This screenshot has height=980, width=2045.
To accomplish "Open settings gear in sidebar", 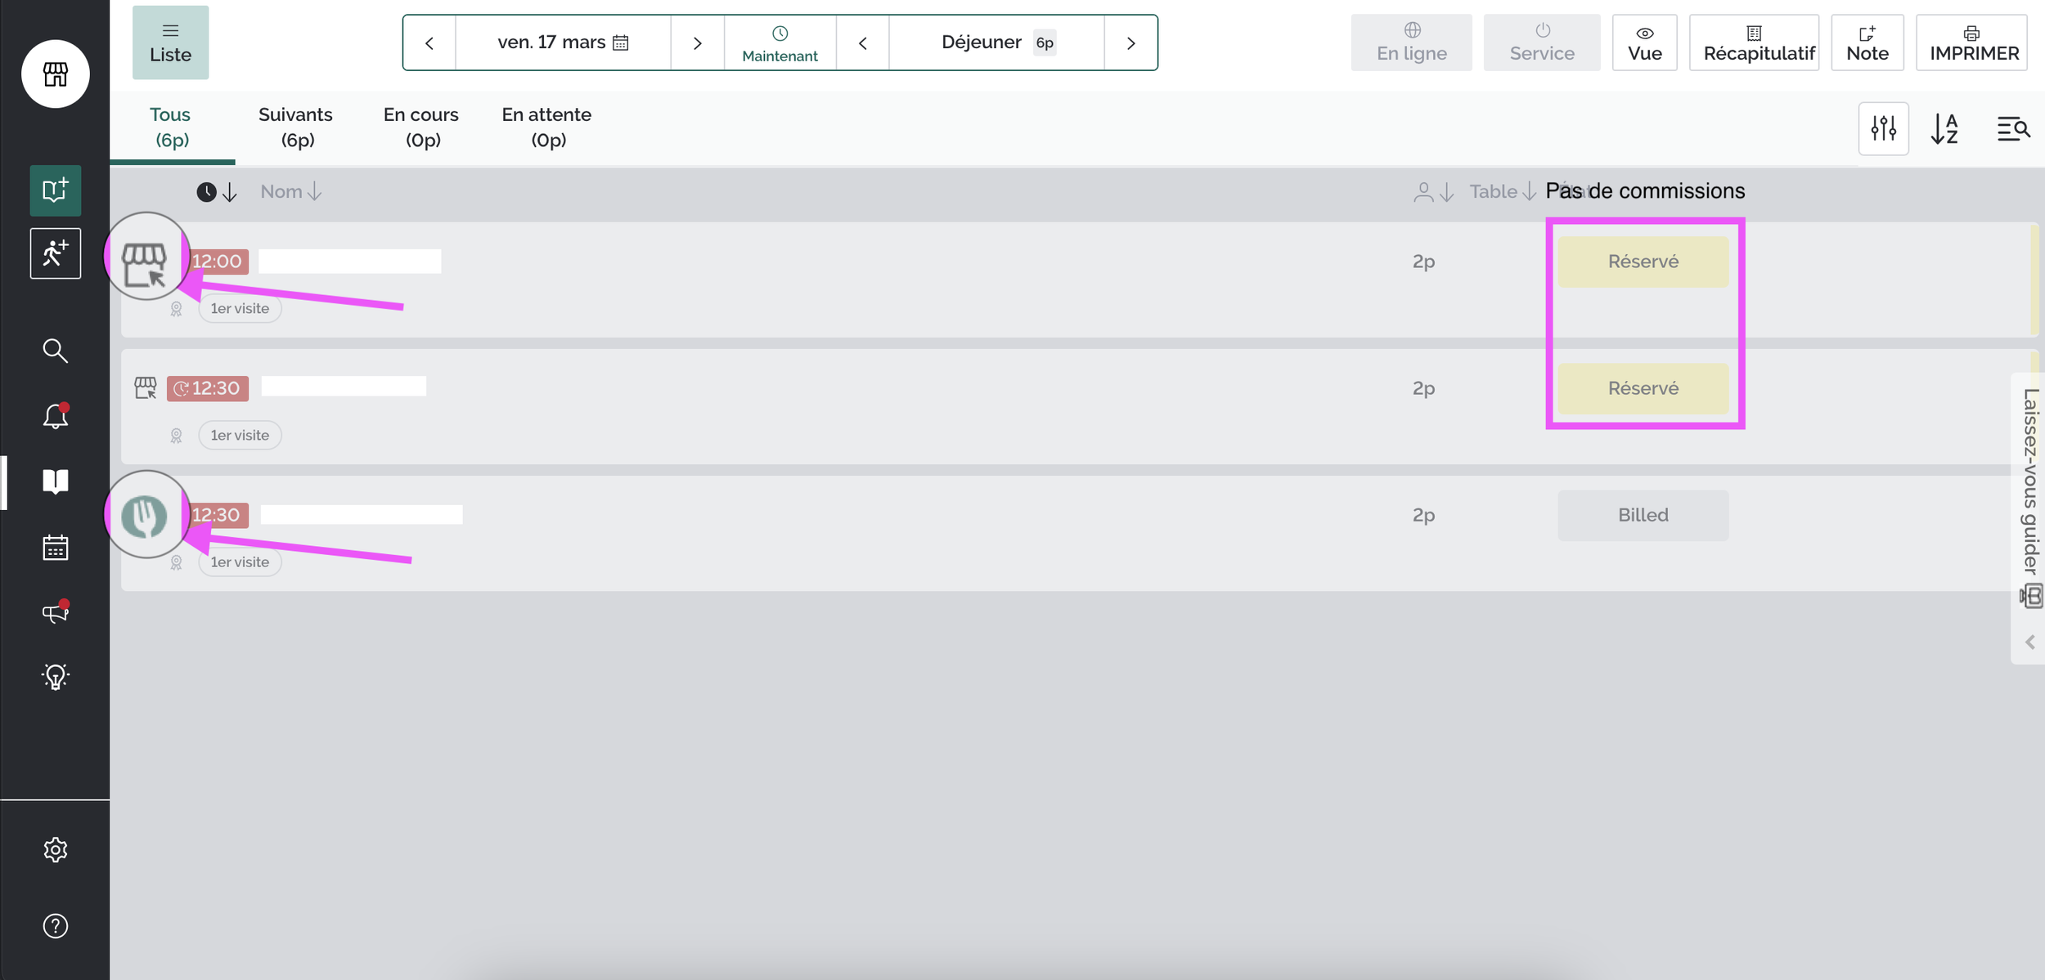I will tap(55, 850).
